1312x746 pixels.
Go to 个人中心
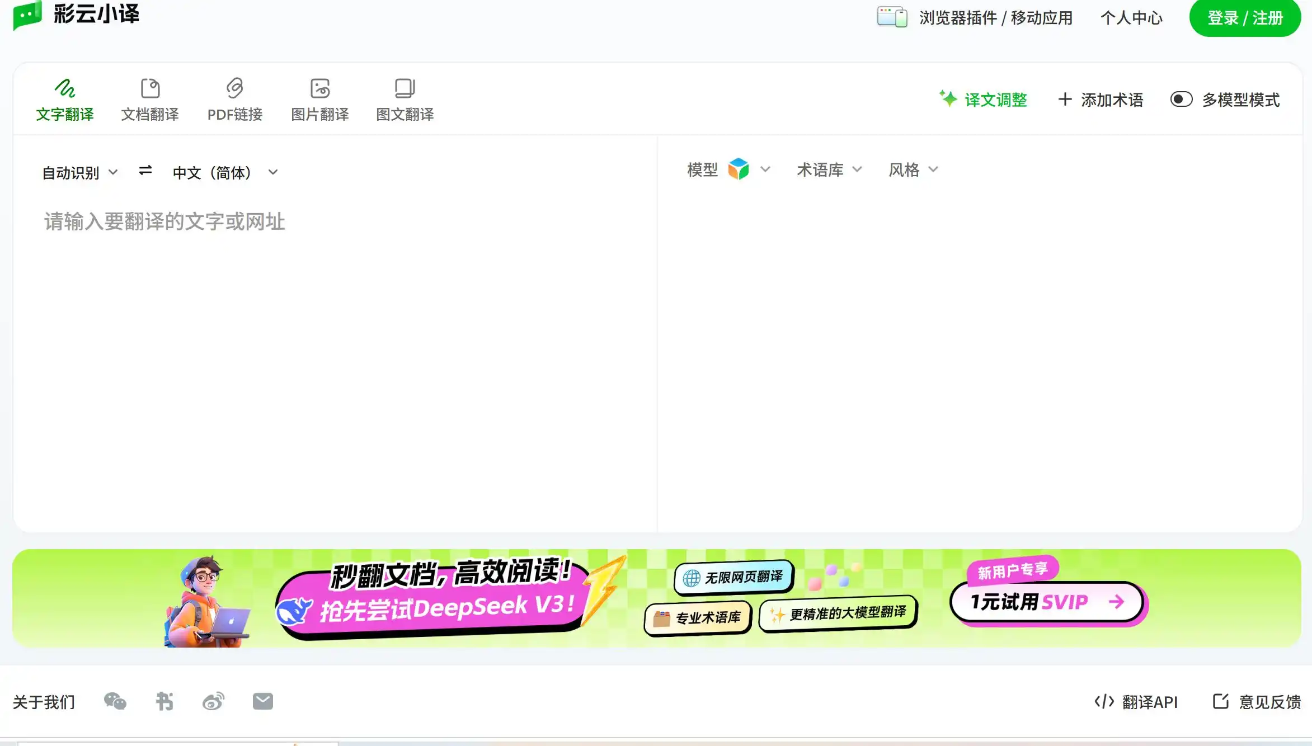tap(1131, 18)
